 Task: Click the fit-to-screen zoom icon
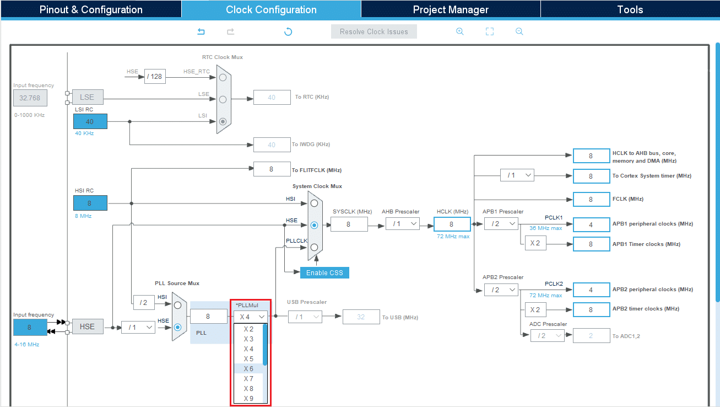pyautogui.click(x=490, y=31)
